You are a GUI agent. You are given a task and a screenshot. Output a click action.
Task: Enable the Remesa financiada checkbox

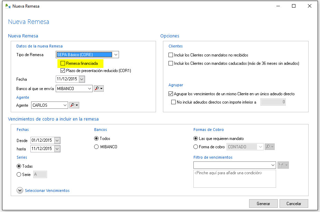(63, 63)
